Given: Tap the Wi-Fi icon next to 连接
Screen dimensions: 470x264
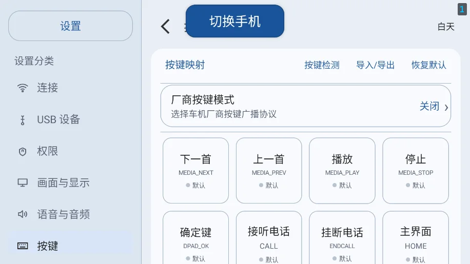Looking at the screenshot, I should coord(23,88).
